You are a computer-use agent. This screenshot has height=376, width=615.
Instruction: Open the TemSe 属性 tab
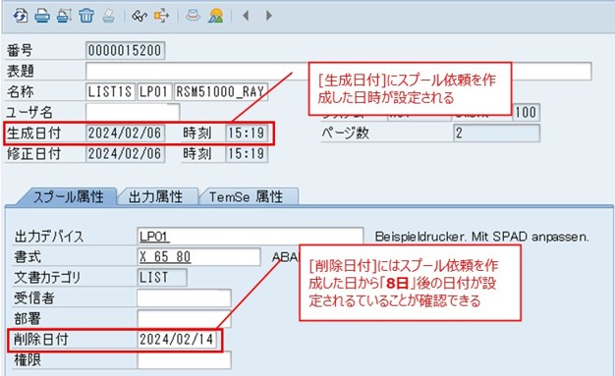tap(248, 196)
